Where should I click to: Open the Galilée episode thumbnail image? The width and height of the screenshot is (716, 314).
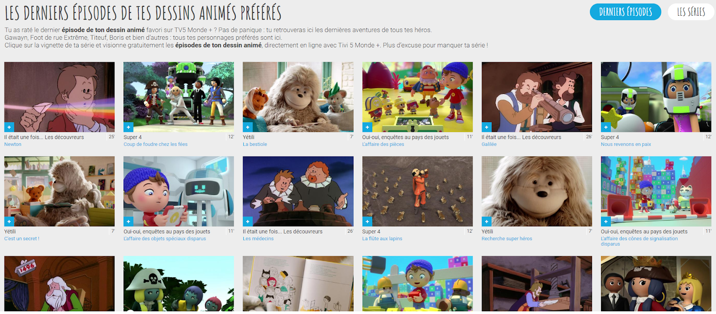coord(537,97)
